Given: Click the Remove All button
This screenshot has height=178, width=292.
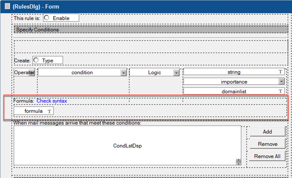Looking at the screenshot, I should tap(267, 156).
